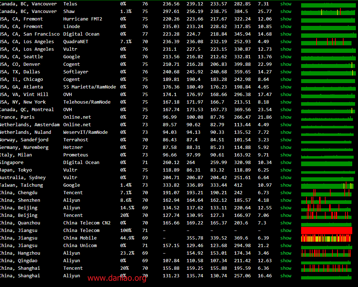The width and height of the screenshot is (358, 287).
Task: Click 'show' for Taichung Google row
Action: (x=286, y=185)
